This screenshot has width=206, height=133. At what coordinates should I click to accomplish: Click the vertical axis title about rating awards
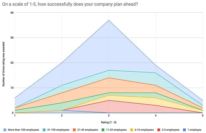pyautogui.click(x=3, y=64)
